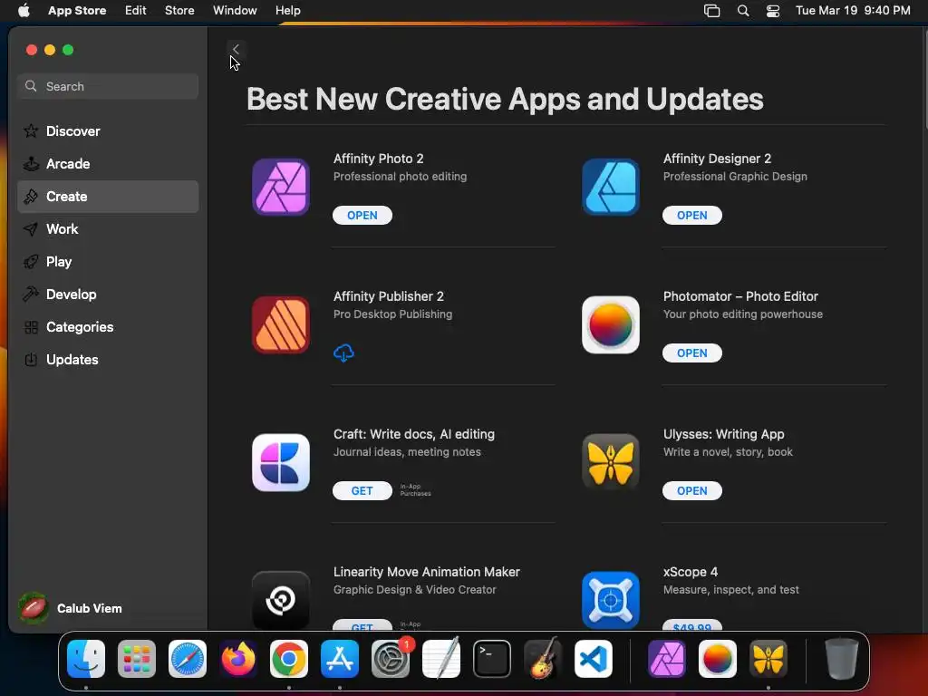This screenshot has height=696, width=928.
Task: Click OPEN for Ulysses Writing App
Action: pyautogui.click(x=691, y=490)
